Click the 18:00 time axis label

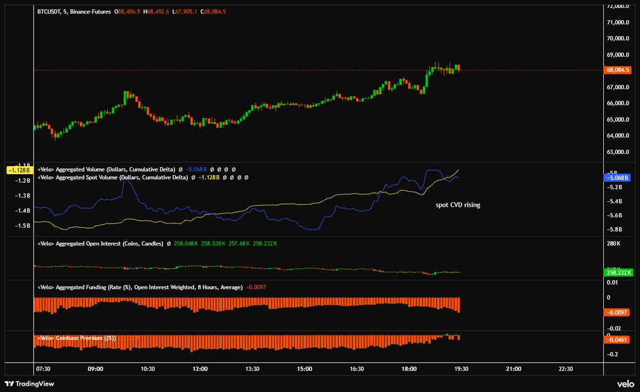[x=409, y=369]
